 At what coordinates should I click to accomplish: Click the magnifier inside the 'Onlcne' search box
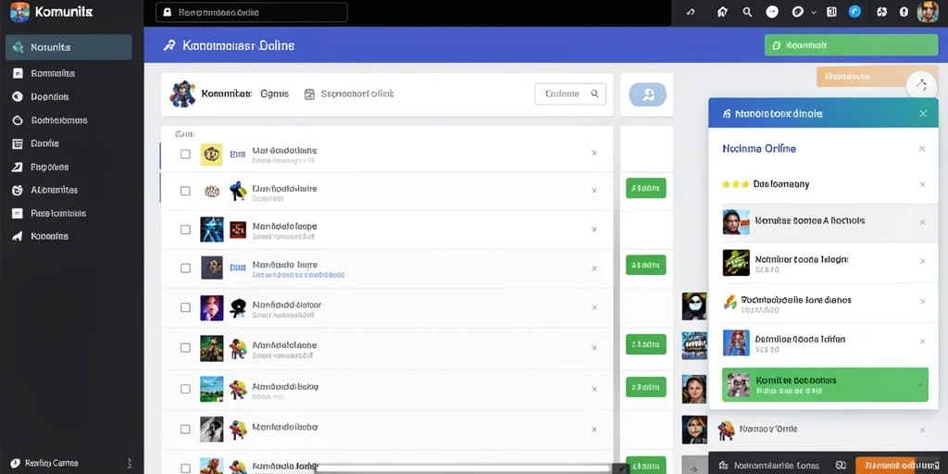594,94
